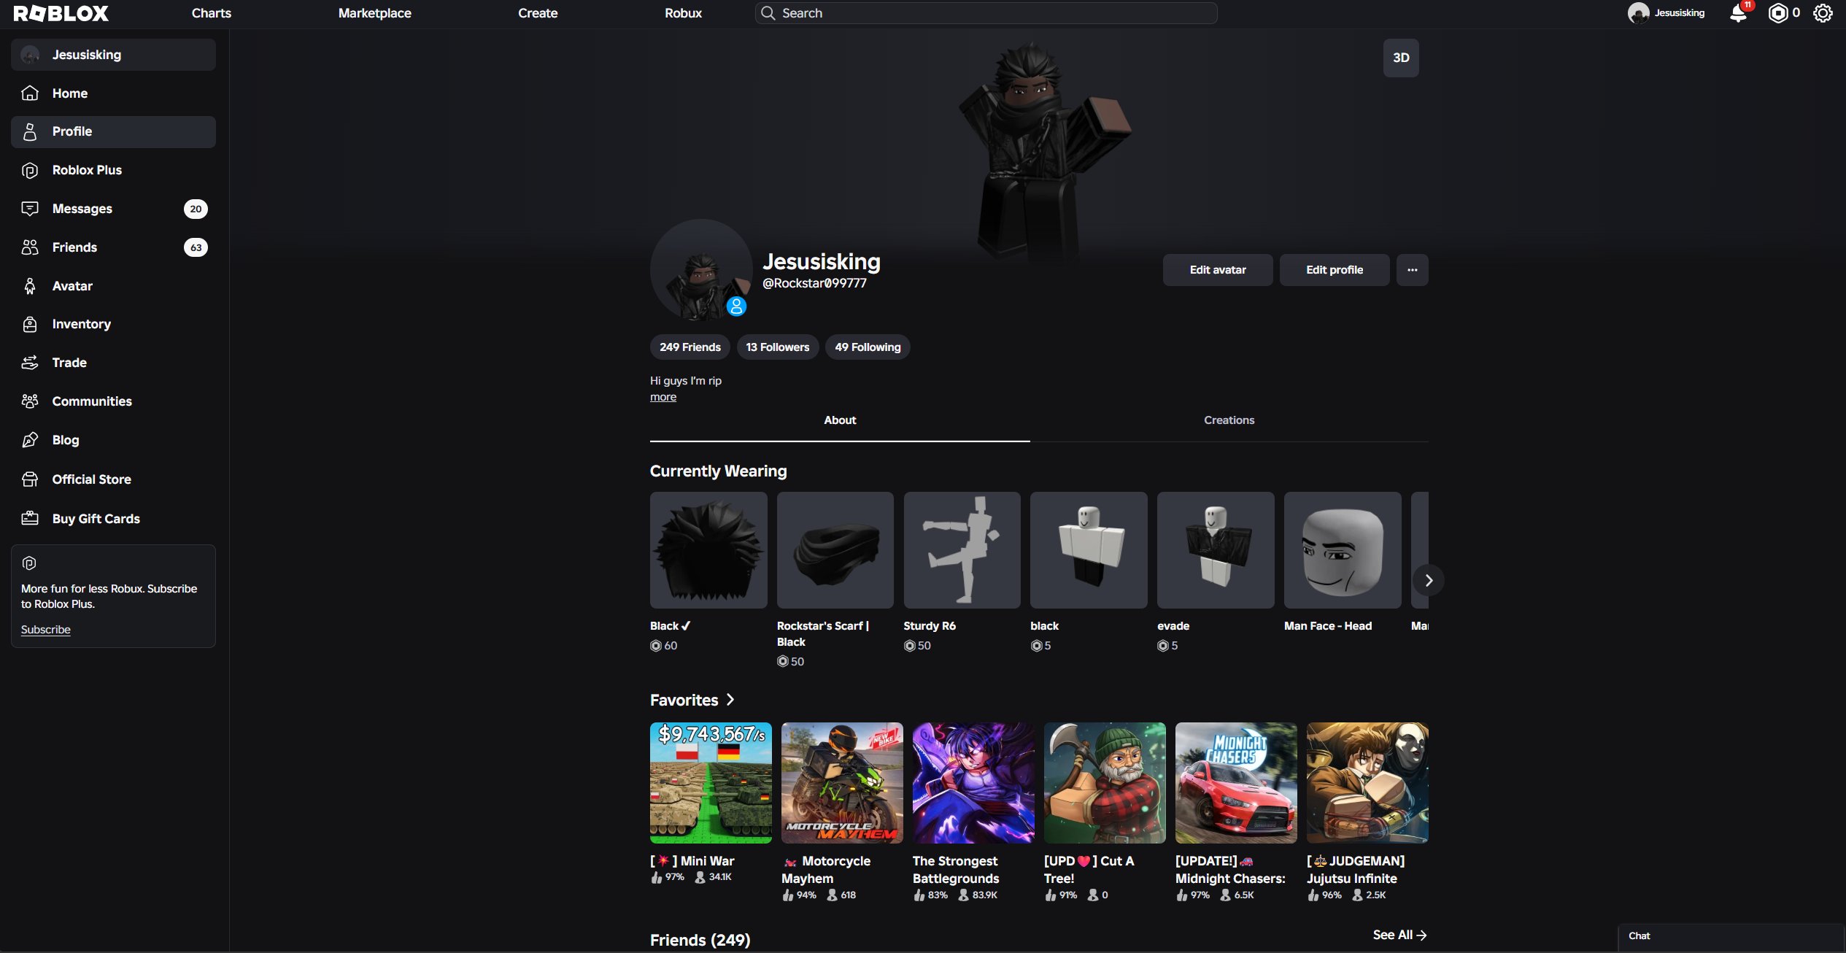Image resolution: width=1846 pixels, height=953 pixels.
Task: Click the Avatar sidebar icon
Action: (x=30, y=286)
